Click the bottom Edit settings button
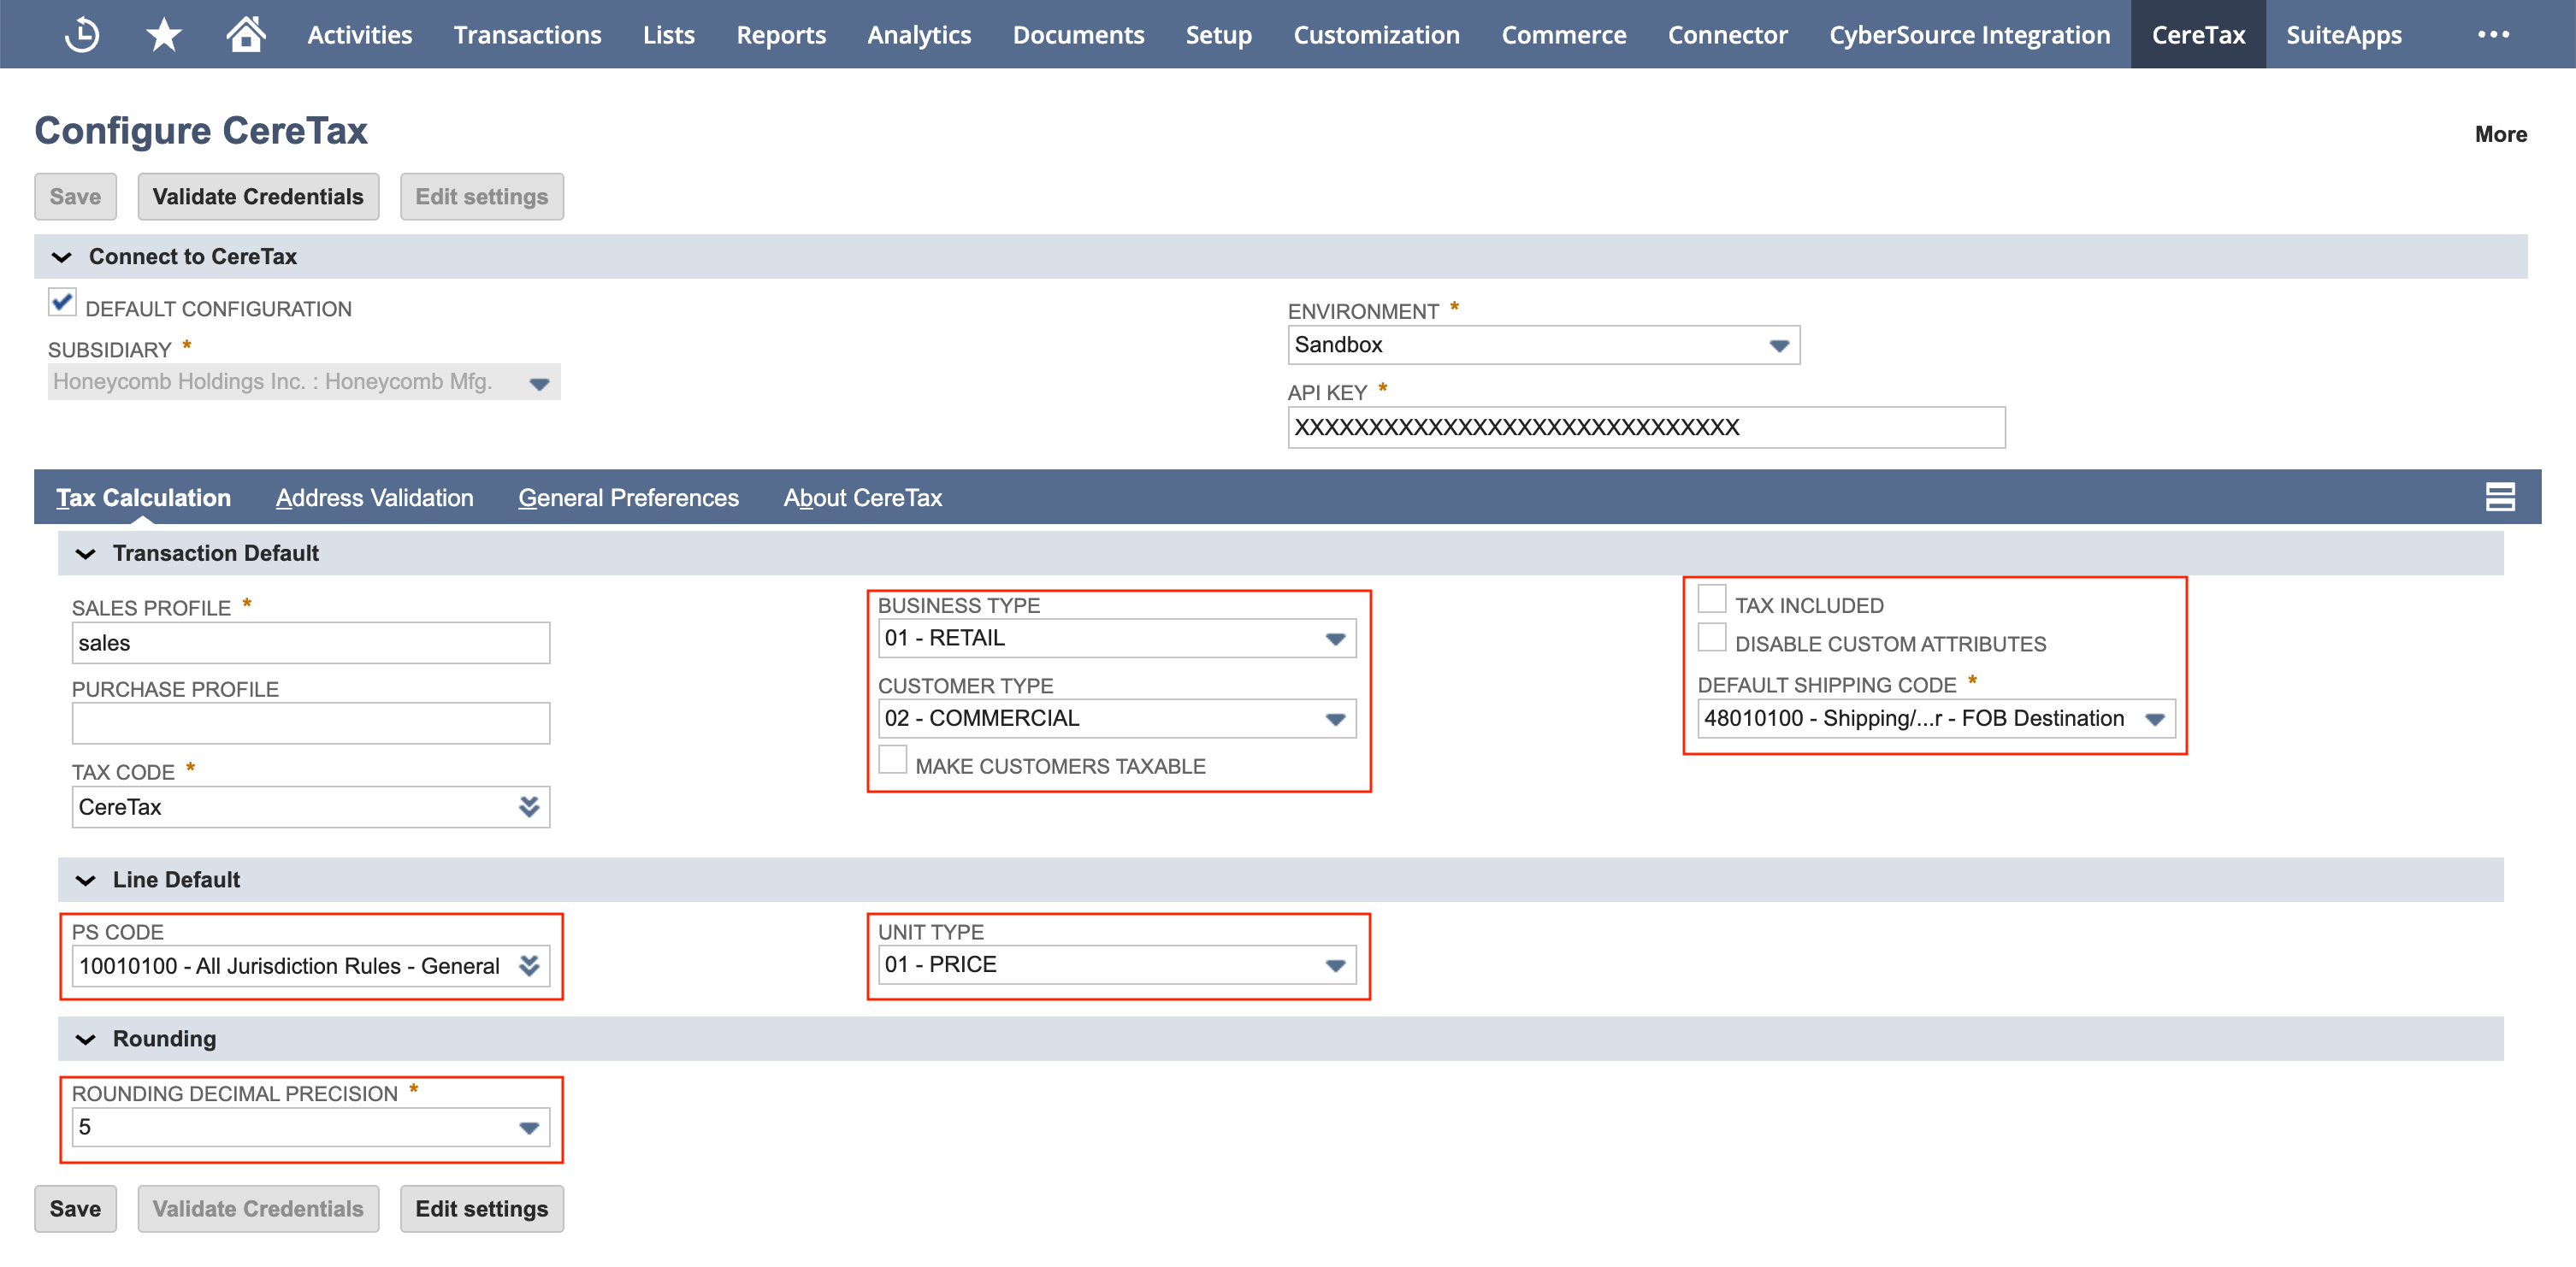This screenshot has width=2576, height=1267. pyautogui.click(x=481, y=1209)
